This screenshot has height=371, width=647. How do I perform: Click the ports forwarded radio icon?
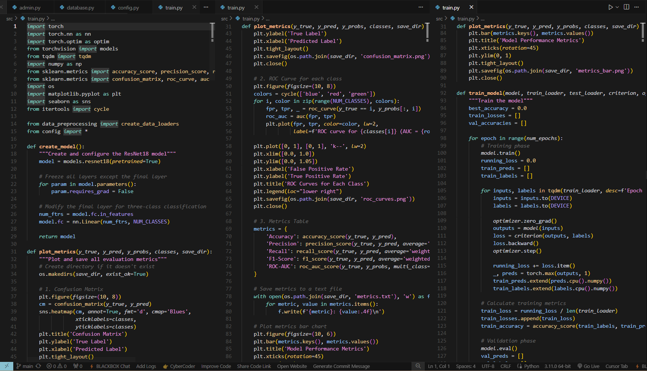(x=78, y=366)
